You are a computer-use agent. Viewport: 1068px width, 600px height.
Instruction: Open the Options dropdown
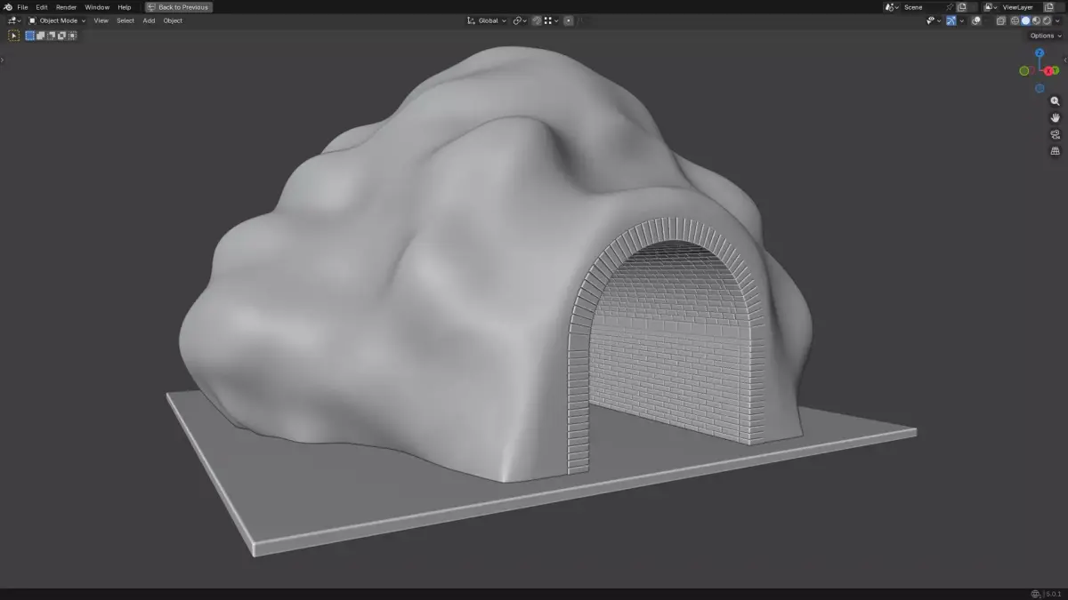1046,36
